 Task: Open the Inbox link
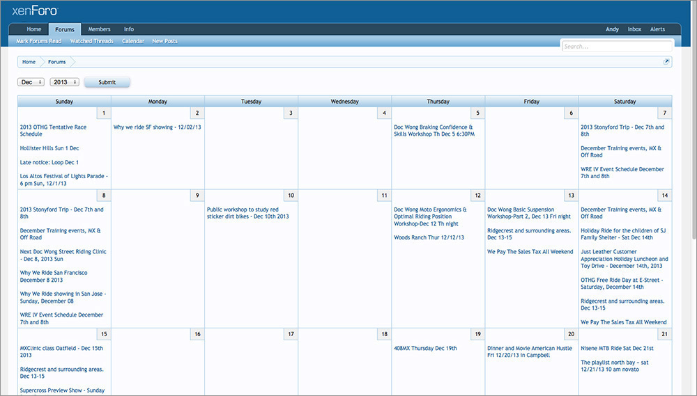click(634, 29)
